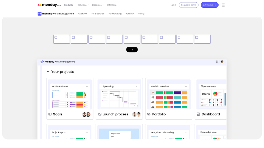Click the Launch process card title
The image size is (264, 148).
115,114
